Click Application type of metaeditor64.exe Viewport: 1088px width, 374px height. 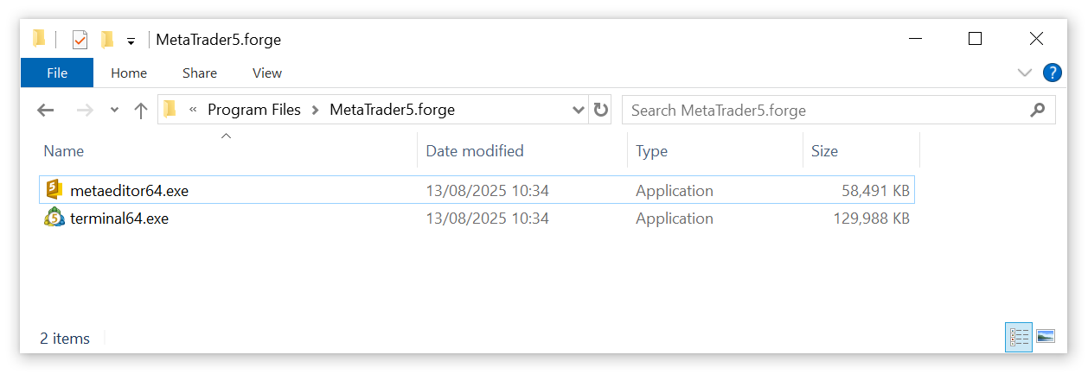pyautogui.click(x=675, y=190)
